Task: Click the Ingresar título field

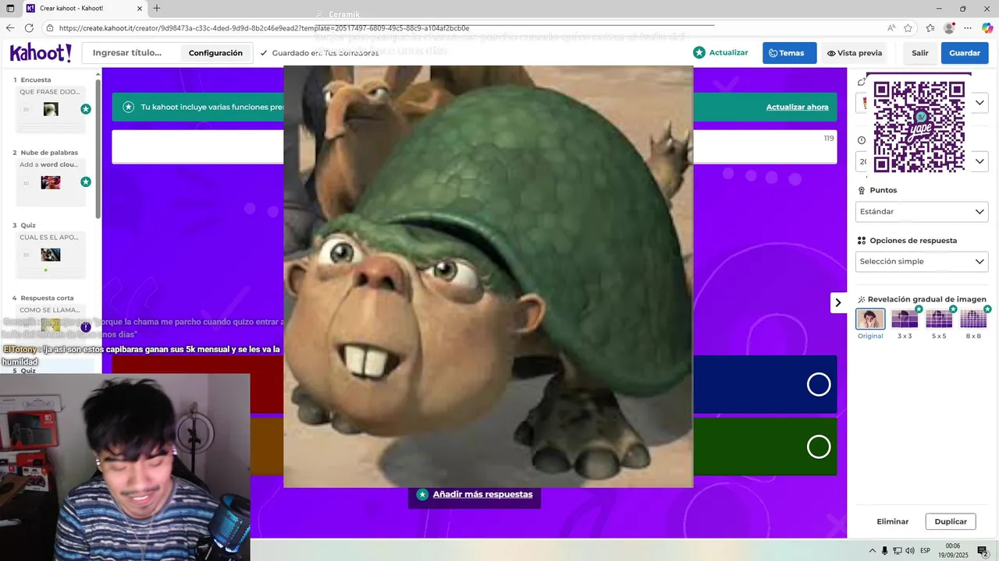Action: pyautogui.click(x=127, y=53)
